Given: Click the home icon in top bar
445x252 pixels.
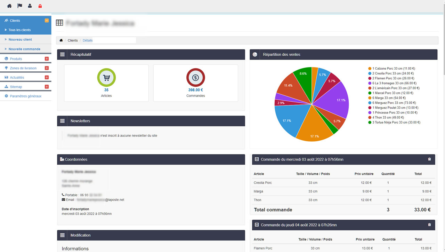Looking at the screenshot, I should point(9,6).
